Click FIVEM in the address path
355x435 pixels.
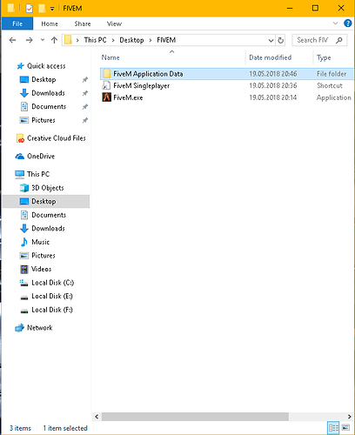click(x=166, y=40)
